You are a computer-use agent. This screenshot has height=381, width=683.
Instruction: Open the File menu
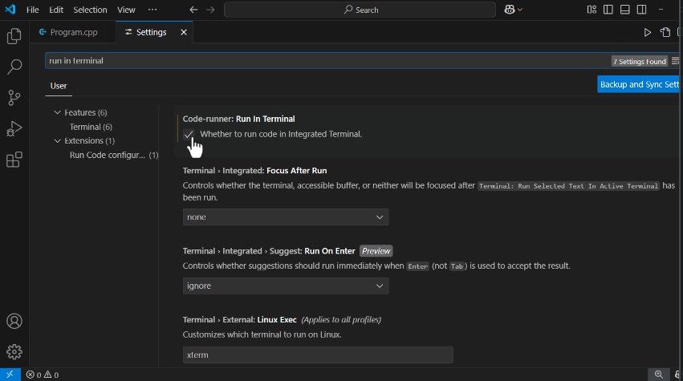coord(33,10)
